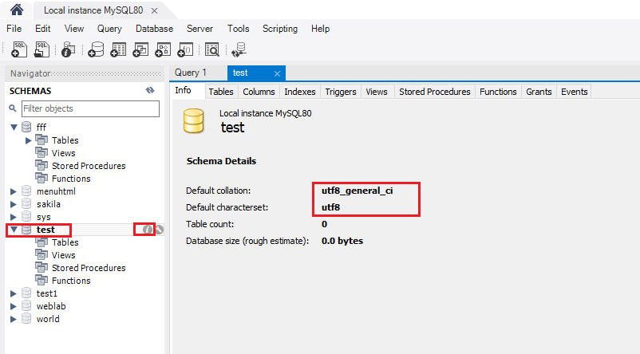The width and height of the screenshot is (640, 354).
Task: Open the Home screen tab icon
Action: click(x=16, y=10)
